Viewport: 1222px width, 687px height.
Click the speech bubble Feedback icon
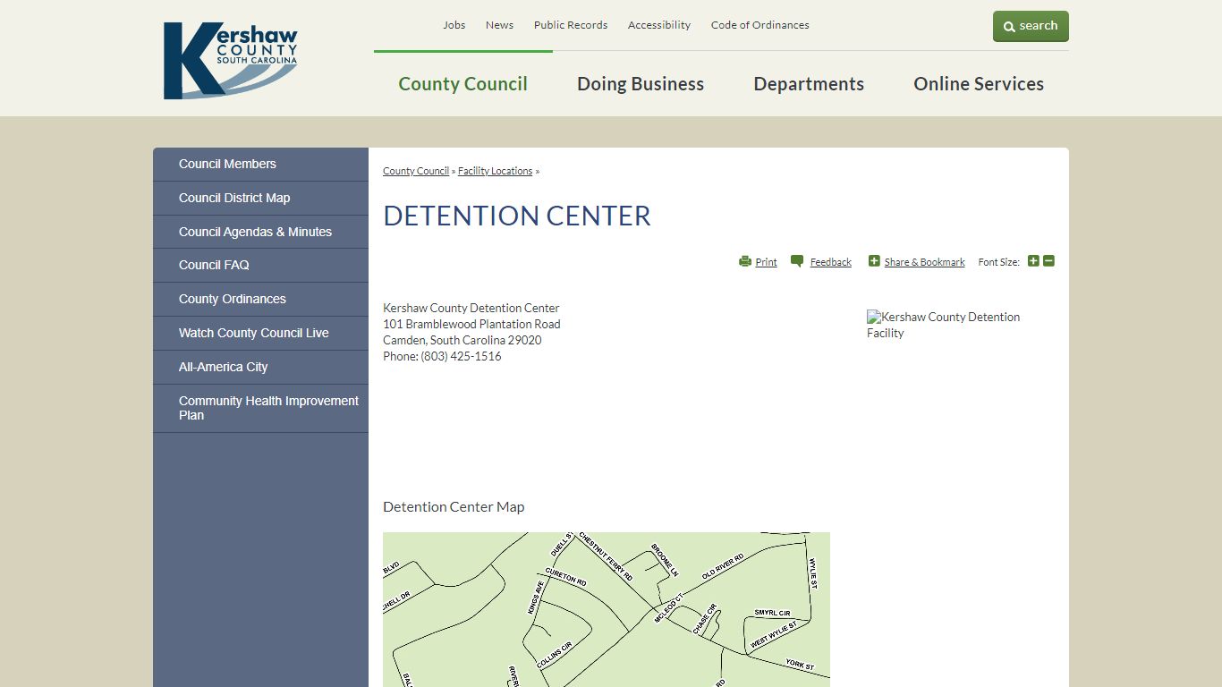(797, 261)
